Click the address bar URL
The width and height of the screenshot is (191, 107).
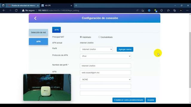pos(58,10)
